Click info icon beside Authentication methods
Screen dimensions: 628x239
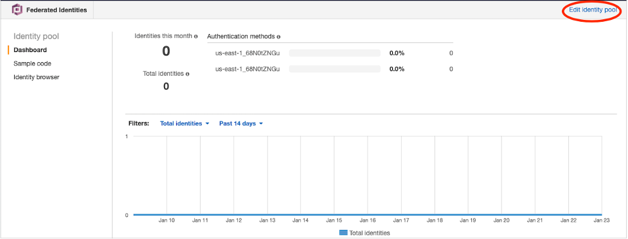point(278,37)
